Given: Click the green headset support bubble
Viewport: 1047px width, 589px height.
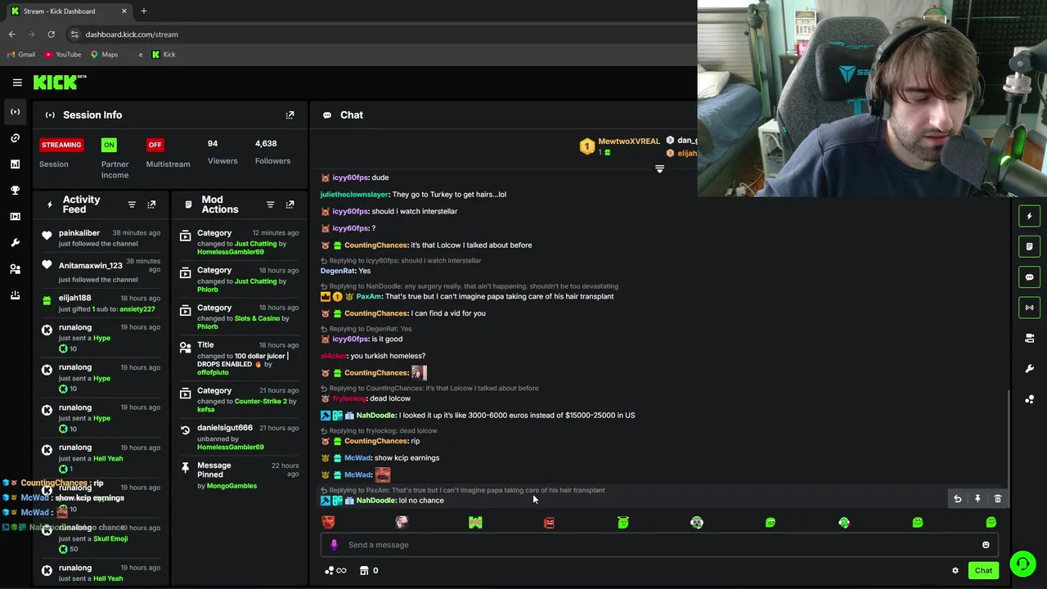Looking at the screenshot, I should click(x=1022, y=564).
